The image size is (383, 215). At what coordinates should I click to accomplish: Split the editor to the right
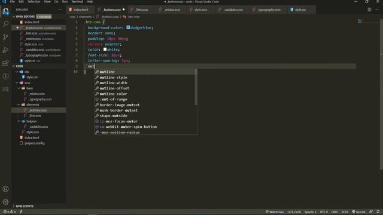369,10
